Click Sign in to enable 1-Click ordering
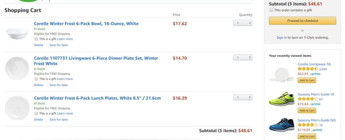 [281, 38]
